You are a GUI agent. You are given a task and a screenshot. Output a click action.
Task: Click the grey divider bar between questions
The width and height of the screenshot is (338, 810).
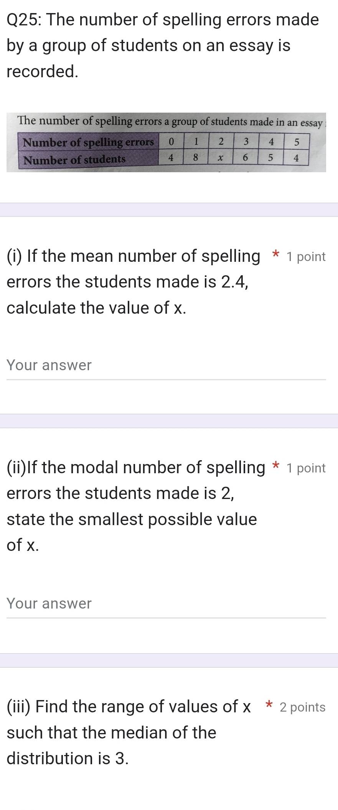coord(169,421)
